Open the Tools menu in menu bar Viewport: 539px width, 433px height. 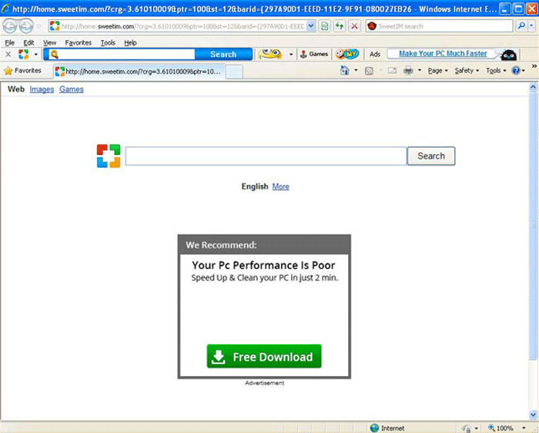(108, 42)
